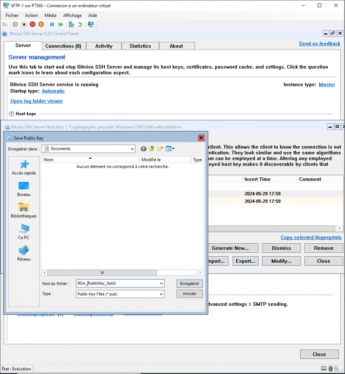Click the Generate New button
The height and width of the screenshot is (374, 345).
tap(233, 248)
